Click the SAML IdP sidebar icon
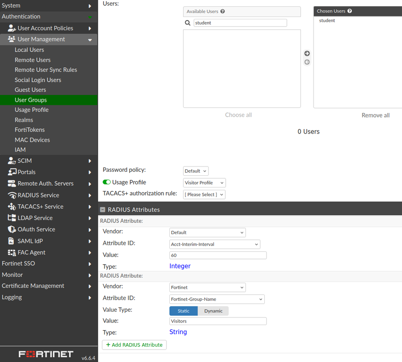The image size is (402, 362). [11, 241]
